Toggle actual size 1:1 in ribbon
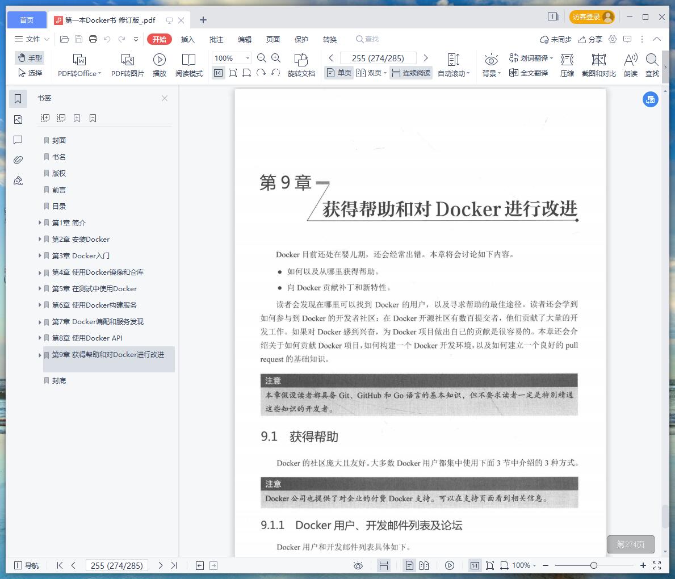The image size is (675, 579). [x=218, y=73]
